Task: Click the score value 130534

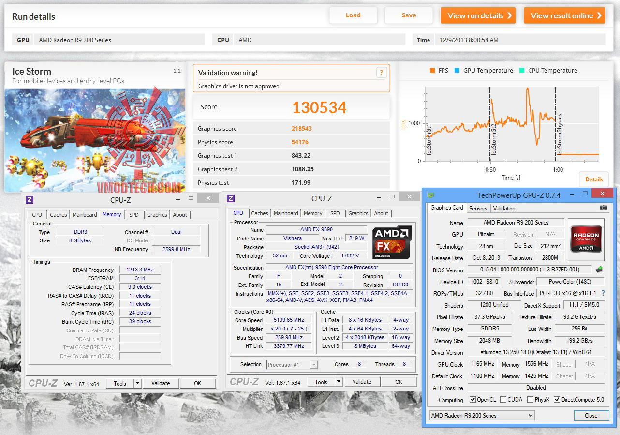Action: click(x=319, y=107)
